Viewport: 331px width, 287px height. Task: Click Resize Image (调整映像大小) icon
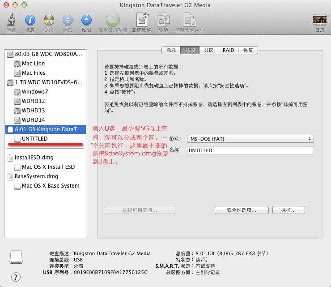pos(189,20)
